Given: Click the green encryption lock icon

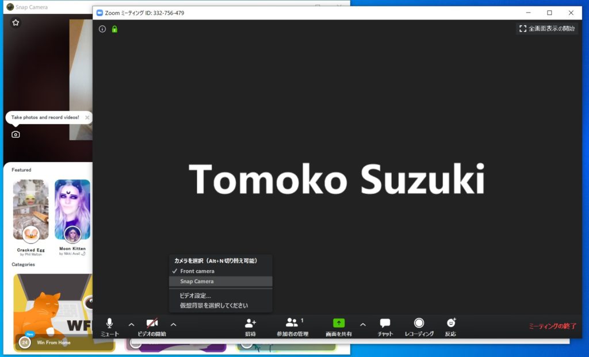Looking at the screenshot, I should click(x=114, y=29).
